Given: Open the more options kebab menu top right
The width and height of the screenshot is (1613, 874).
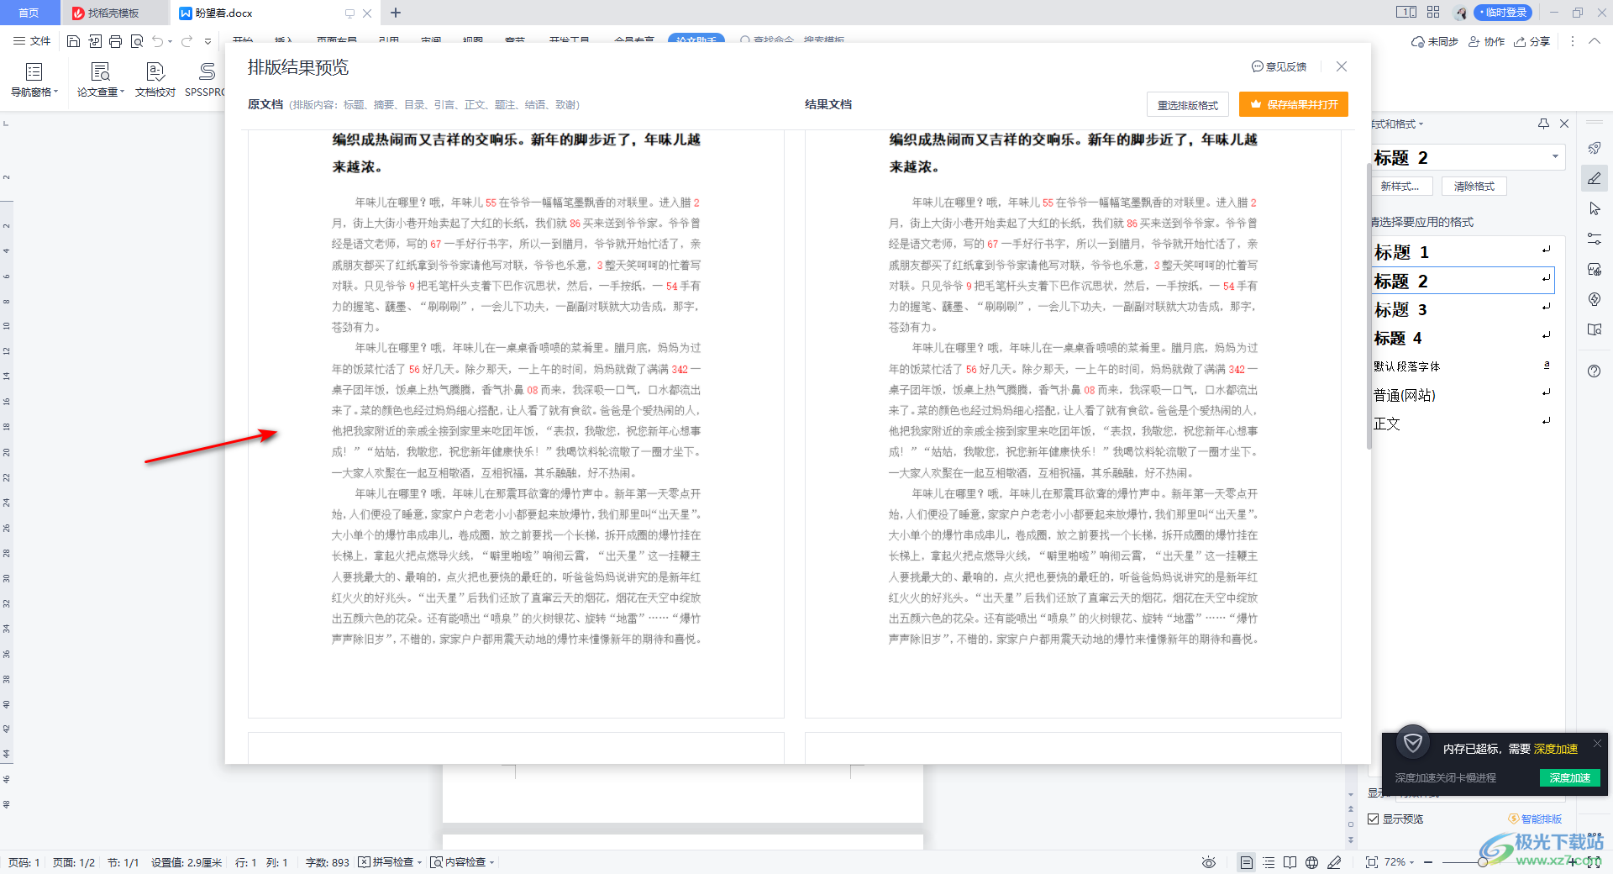Looking at the screenshot, I should point(1573,41).
